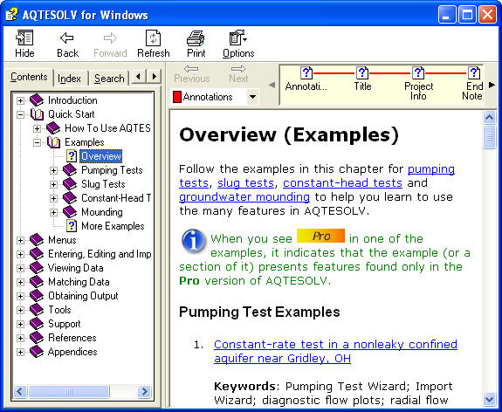Expand the Viewing Data node
This screenshot has width=502, height=412.
click(x=20, y=268)
